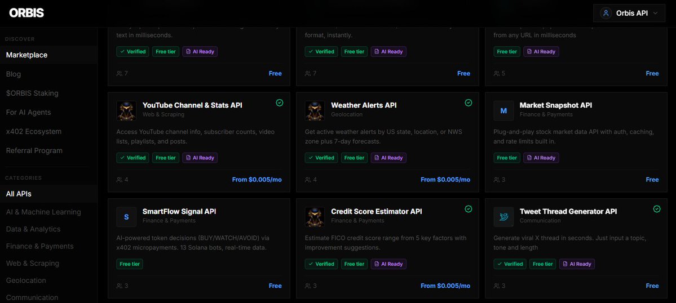Click Market Snapshot API 'M' icon
The width and height of the screenshot is (676, 303).
(503, 110)
